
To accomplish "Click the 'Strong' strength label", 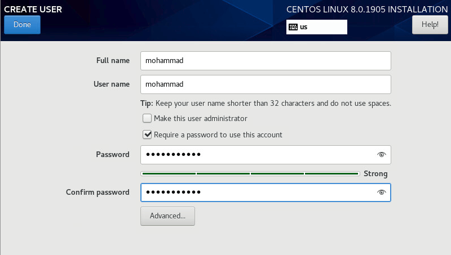I will pyautogui.click(x=375, y=174).
